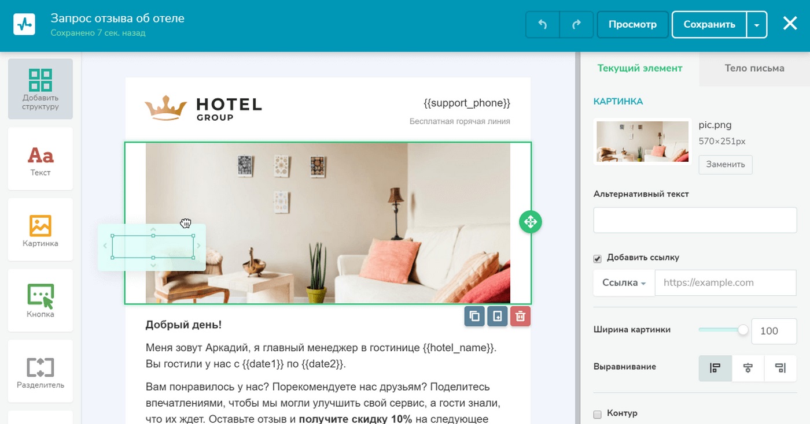Align the image to the center
This screenshot has height=424, width=810.
tap(748, 368)
